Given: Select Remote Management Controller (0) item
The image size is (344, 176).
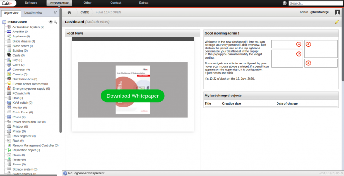Looking at the screenshot, I should point(35,145).
